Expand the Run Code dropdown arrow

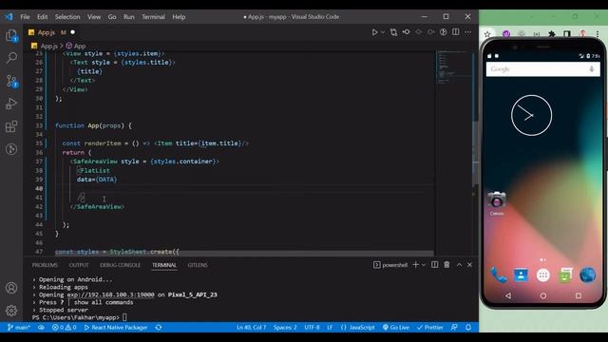tap(383, 32)
